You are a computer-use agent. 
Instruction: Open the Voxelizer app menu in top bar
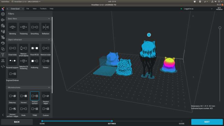tap(26, 2)
